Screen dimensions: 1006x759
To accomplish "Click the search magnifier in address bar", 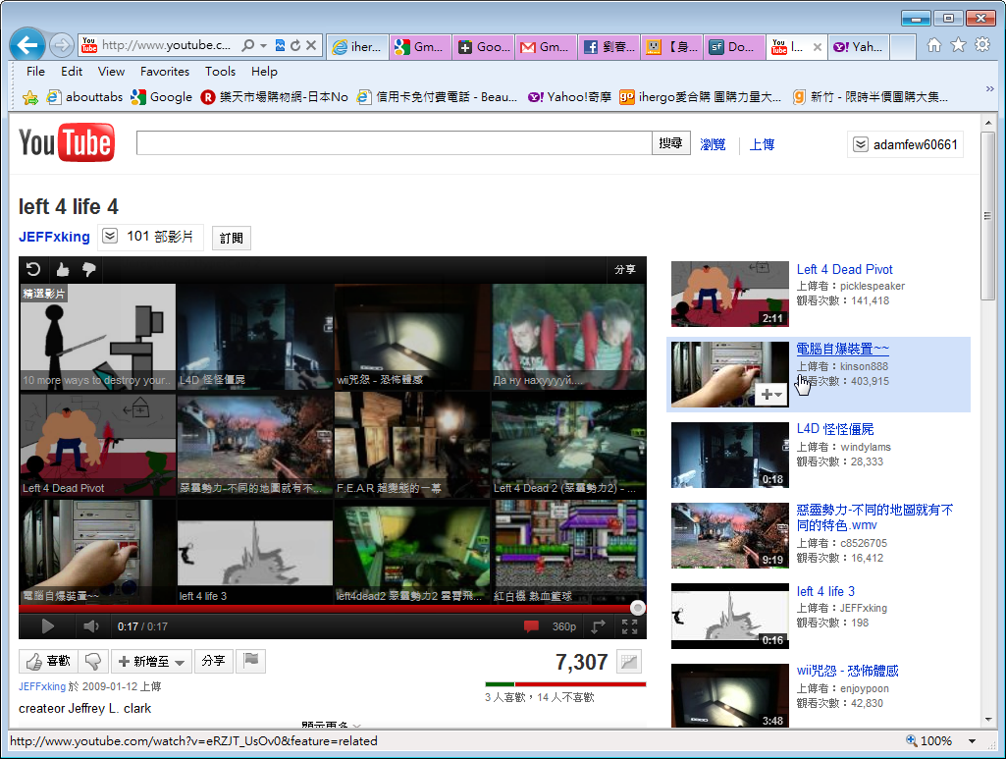I will pos(247,45).
